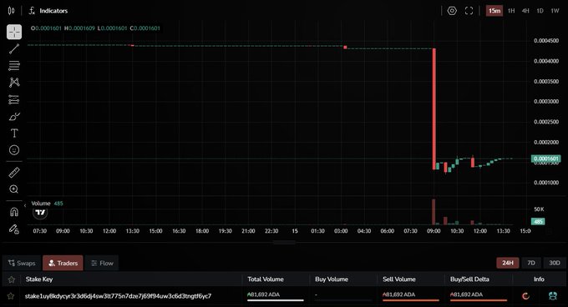This screenshot has height=307, width=568.
Task: Click the tall volume bar at 09:00
Action: pyautogui.click(x=434, y=212)
